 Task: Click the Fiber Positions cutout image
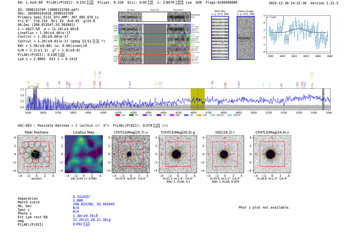coord(36,154)
